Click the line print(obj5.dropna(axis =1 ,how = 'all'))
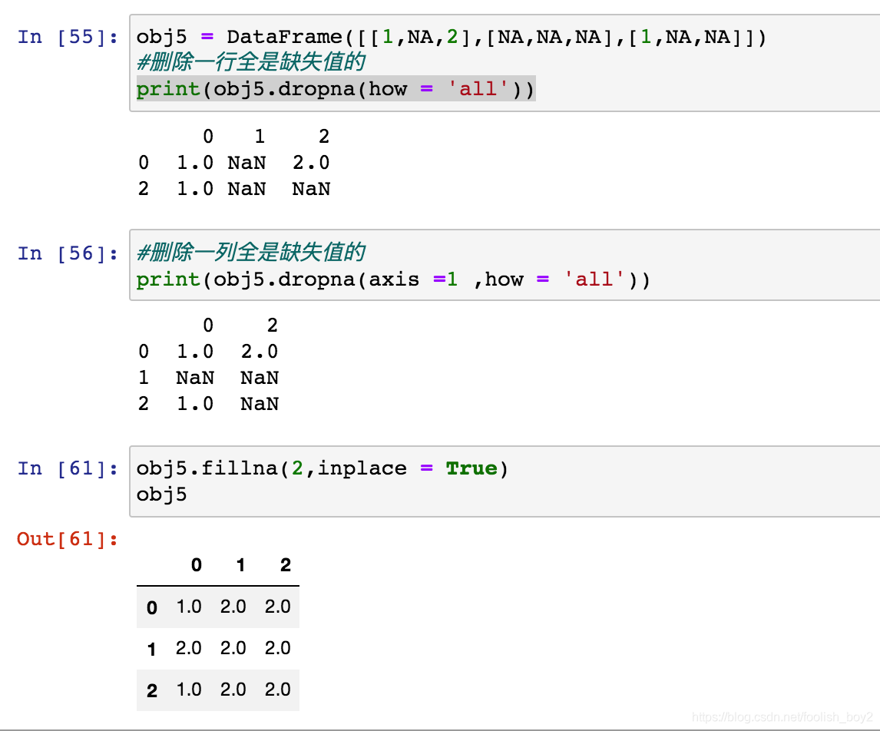This screenshot has width=880, height=731. point(393,279)
